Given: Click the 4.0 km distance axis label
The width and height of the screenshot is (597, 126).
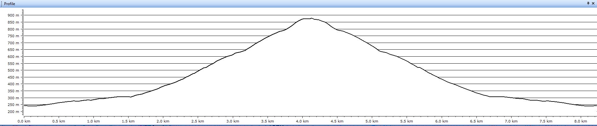Looking at the screenshot, I should [x=302, y=121].
